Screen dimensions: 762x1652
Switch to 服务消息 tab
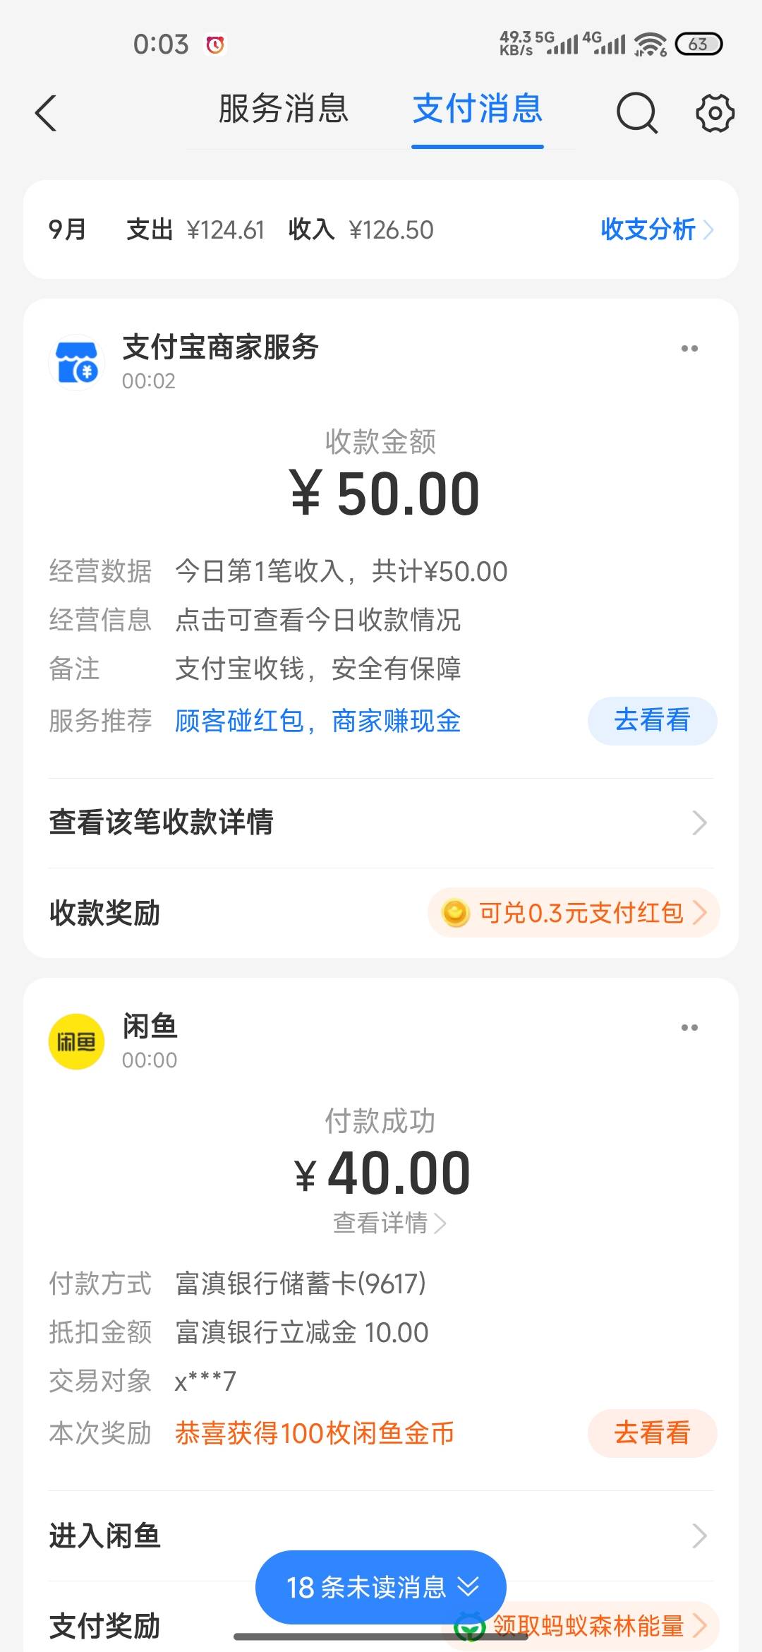284,109
